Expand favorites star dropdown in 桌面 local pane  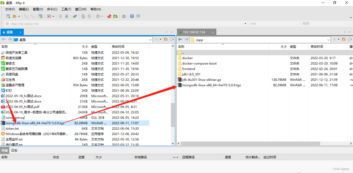pos(160,40)
